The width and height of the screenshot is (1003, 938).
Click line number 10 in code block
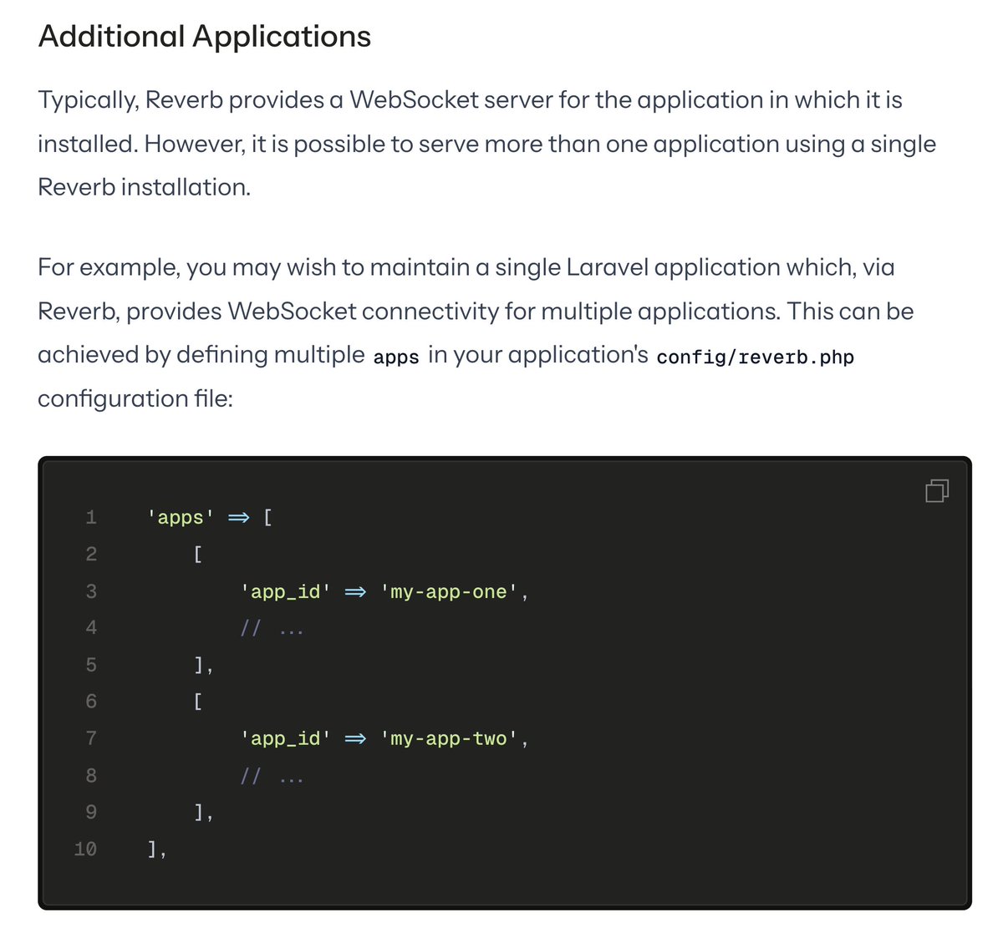click(x=85, y=849)
